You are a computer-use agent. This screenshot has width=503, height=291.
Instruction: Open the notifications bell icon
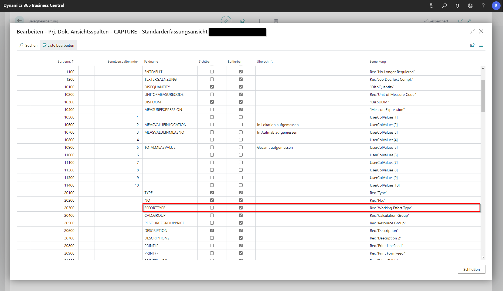click(457, 6)
